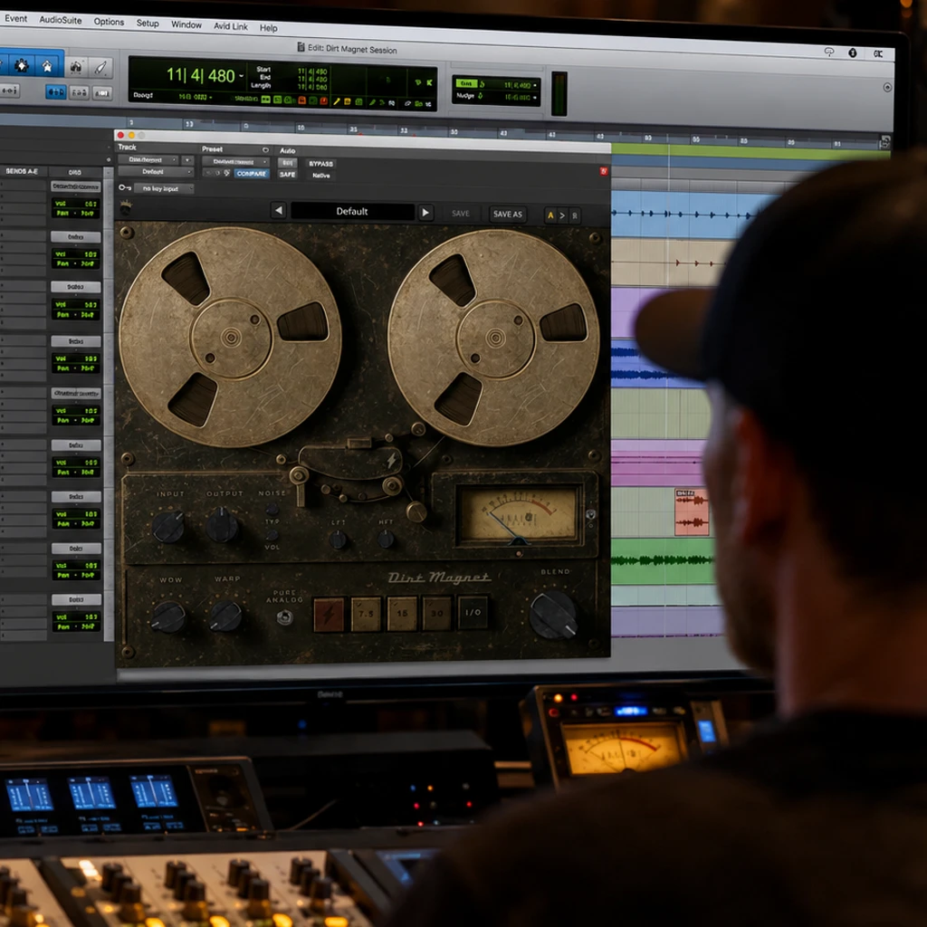The width and height of the screenshot is (927, 927).
Task: Select the 7.5 tape speed button
Action: point(366,615)
